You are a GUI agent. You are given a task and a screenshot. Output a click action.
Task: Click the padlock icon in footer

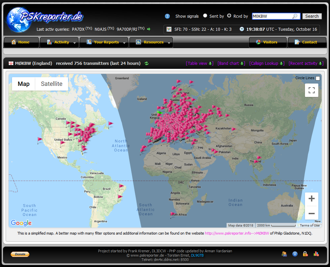(305, 254)
